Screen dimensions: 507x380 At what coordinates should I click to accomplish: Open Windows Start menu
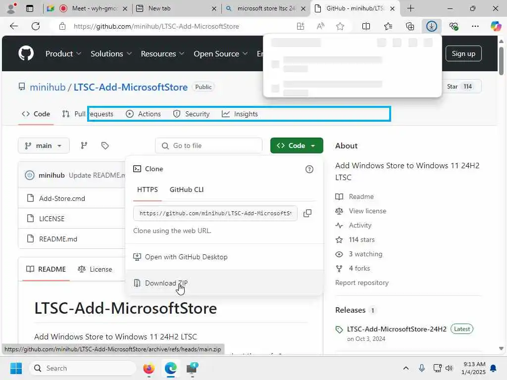(16, 368)
